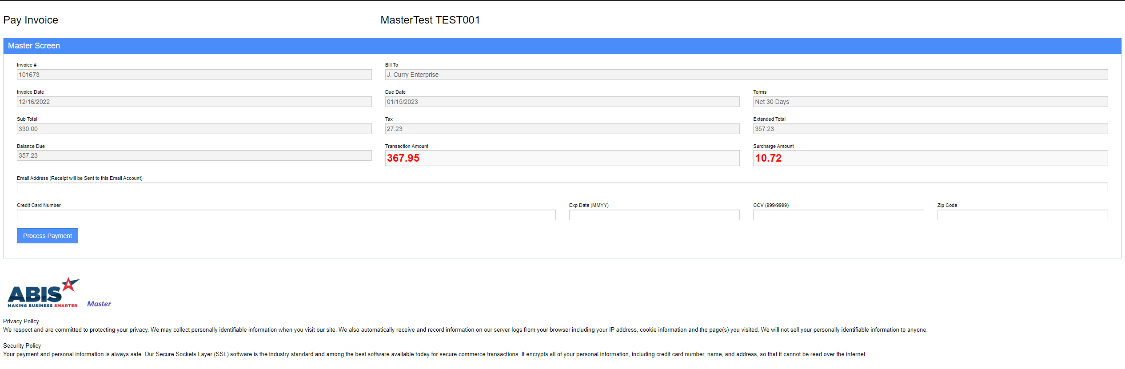This screenshot has height=369, width=1125.
Task: Click the Balance Due field
Action: coord(194,155)
